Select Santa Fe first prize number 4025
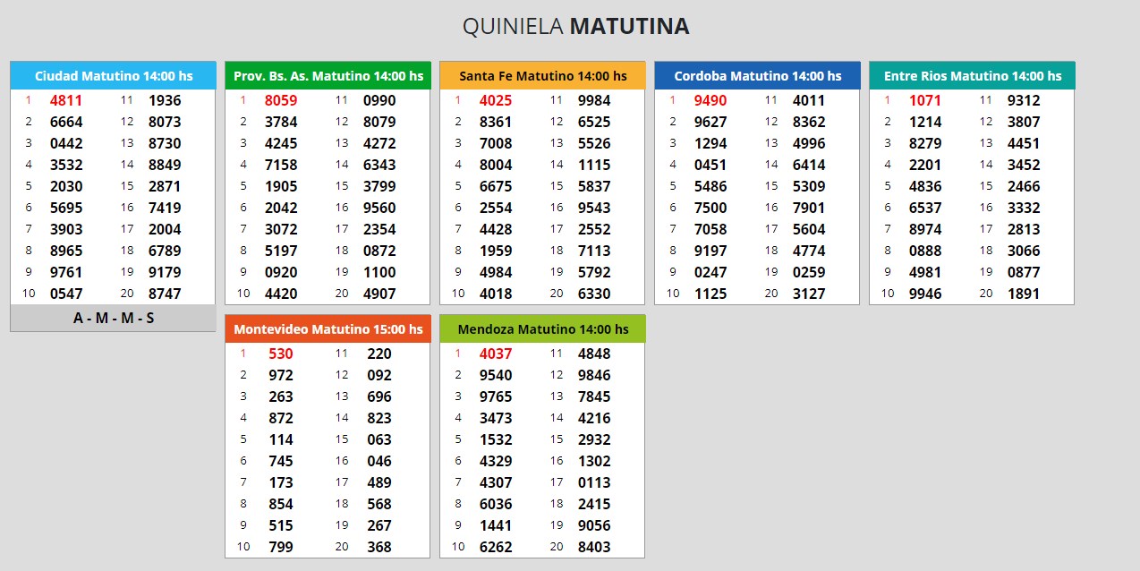The height and width of the screenshot is (571, 1140). [x=496, y=100]
